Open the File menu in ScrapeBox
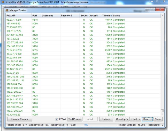 5,7
